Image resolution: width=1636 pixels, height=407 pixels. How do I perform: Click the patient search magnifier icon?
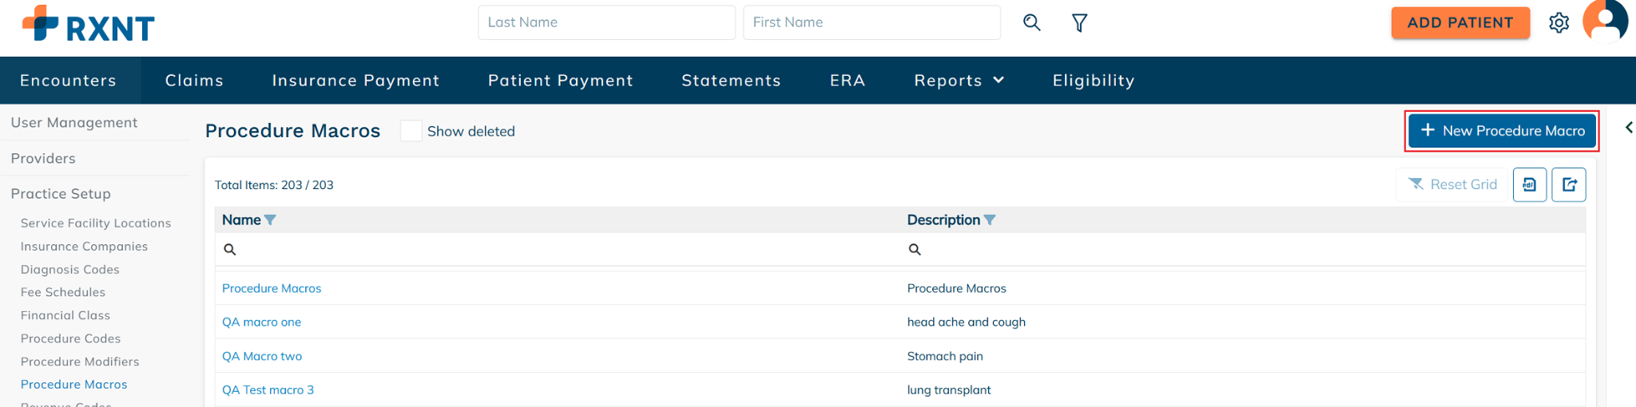pos(1031,22)
